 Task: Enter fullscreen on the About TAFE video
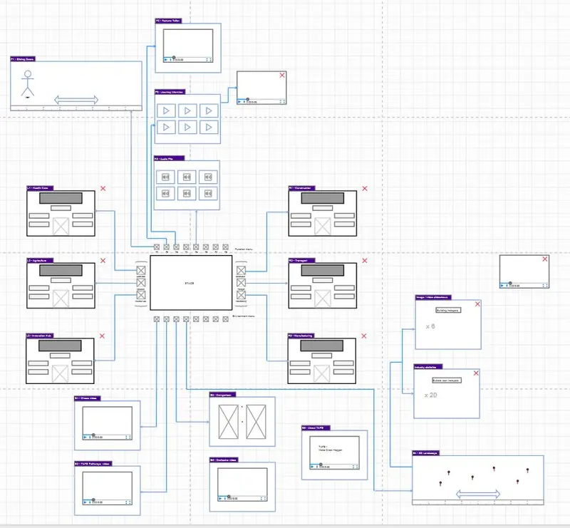point(355,467)
